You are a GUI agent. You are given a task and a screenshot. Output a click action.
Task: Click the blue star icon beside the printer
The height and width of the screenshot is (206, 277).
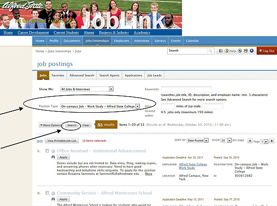click(x=252, y=51)
